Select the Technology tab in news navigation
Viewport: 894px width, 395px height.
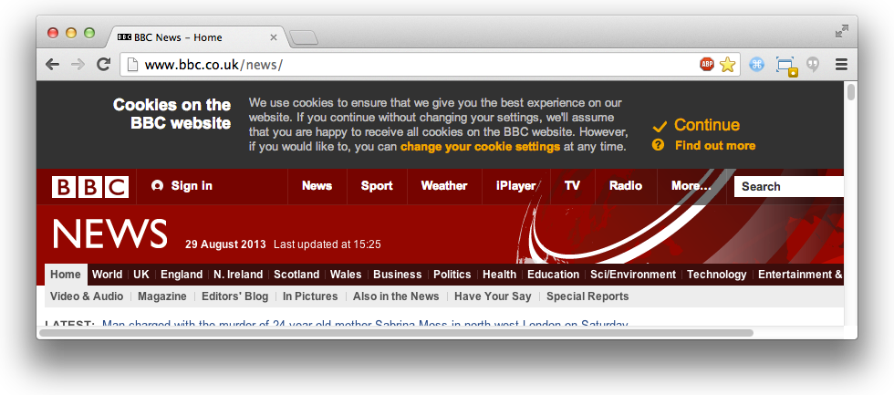[x=716, y=275]
